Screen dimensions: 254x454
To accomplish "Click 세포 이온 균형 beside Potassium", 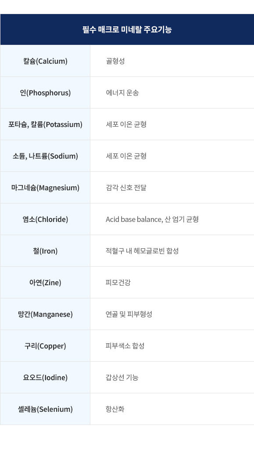I will tap(126, 124).
